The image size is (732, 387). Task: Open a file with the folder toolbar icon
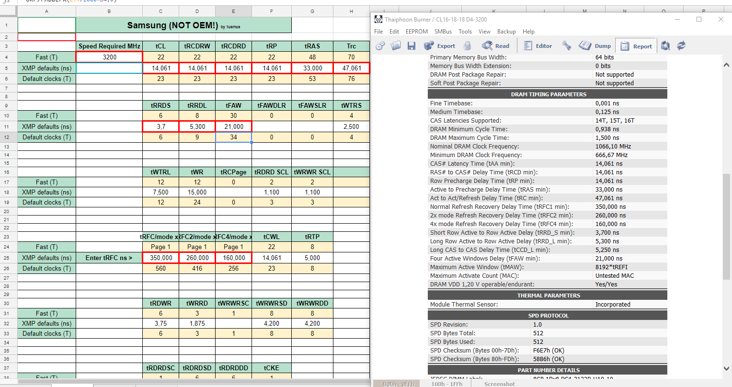(396, 46)
